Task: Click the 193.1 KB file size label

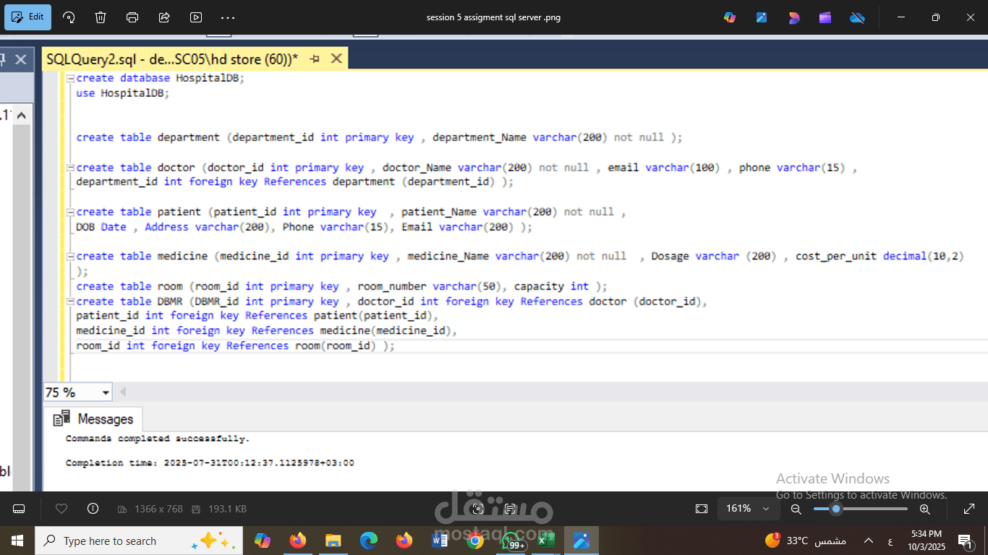Action: [x=228, y=509]
